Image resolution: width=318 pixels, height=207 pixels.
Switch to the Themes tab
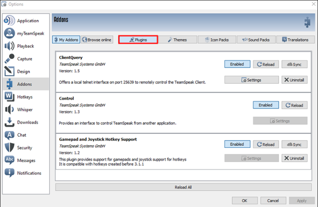click(177, 39)
